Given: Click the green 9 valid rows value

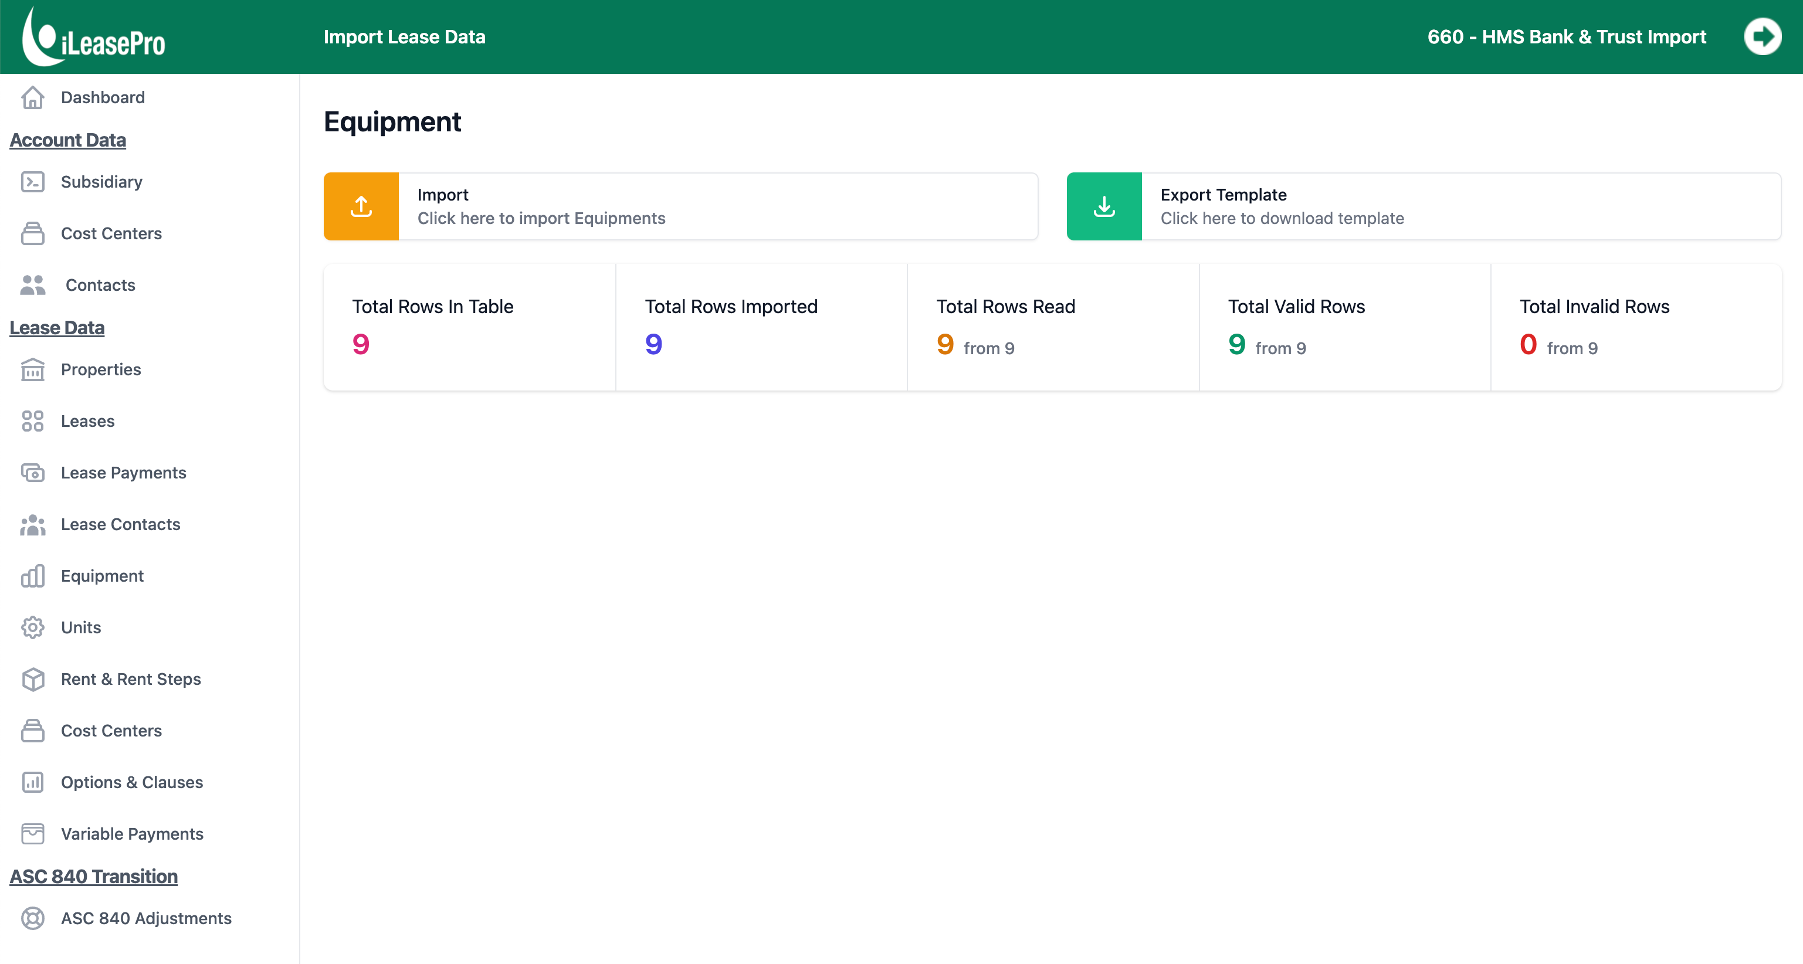Looking at the screenshot, I should (1237, 344).
